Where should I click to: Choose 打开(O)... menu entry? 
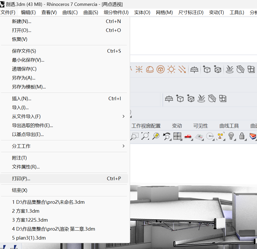click(x=64, y=30)
